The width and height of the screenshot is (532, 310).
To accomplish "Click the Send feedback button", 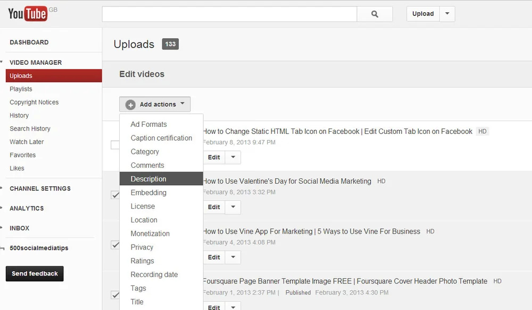I will [35, 273].
